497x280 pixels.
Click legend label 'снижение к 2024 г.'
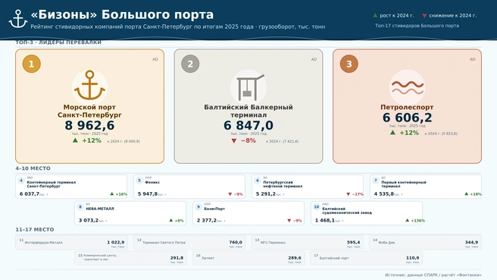pos(452,15)
